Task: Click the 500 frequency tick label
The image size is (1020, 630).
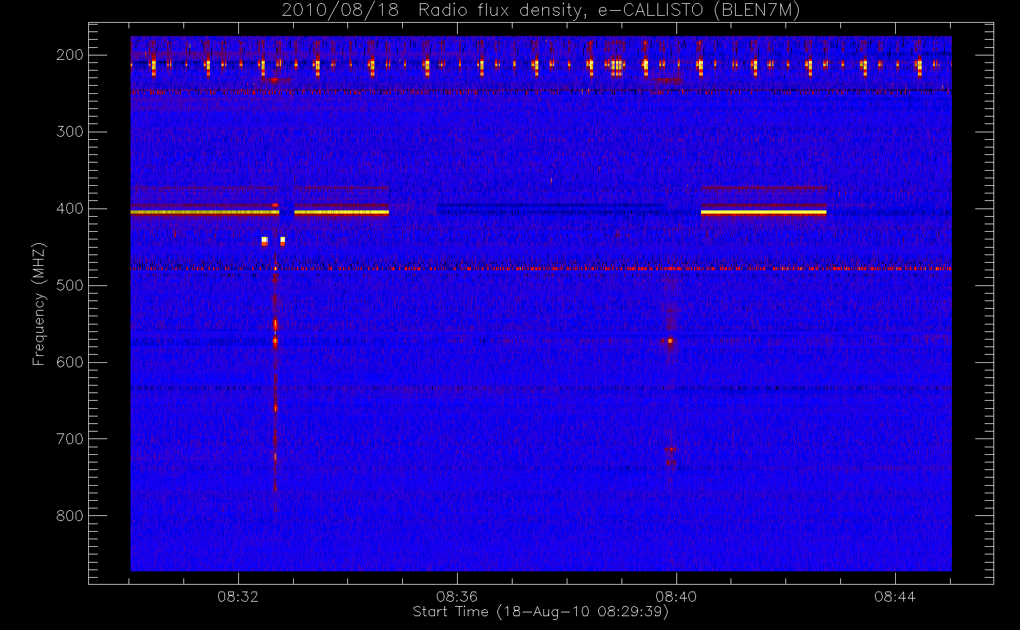Action: click(69, 285)
